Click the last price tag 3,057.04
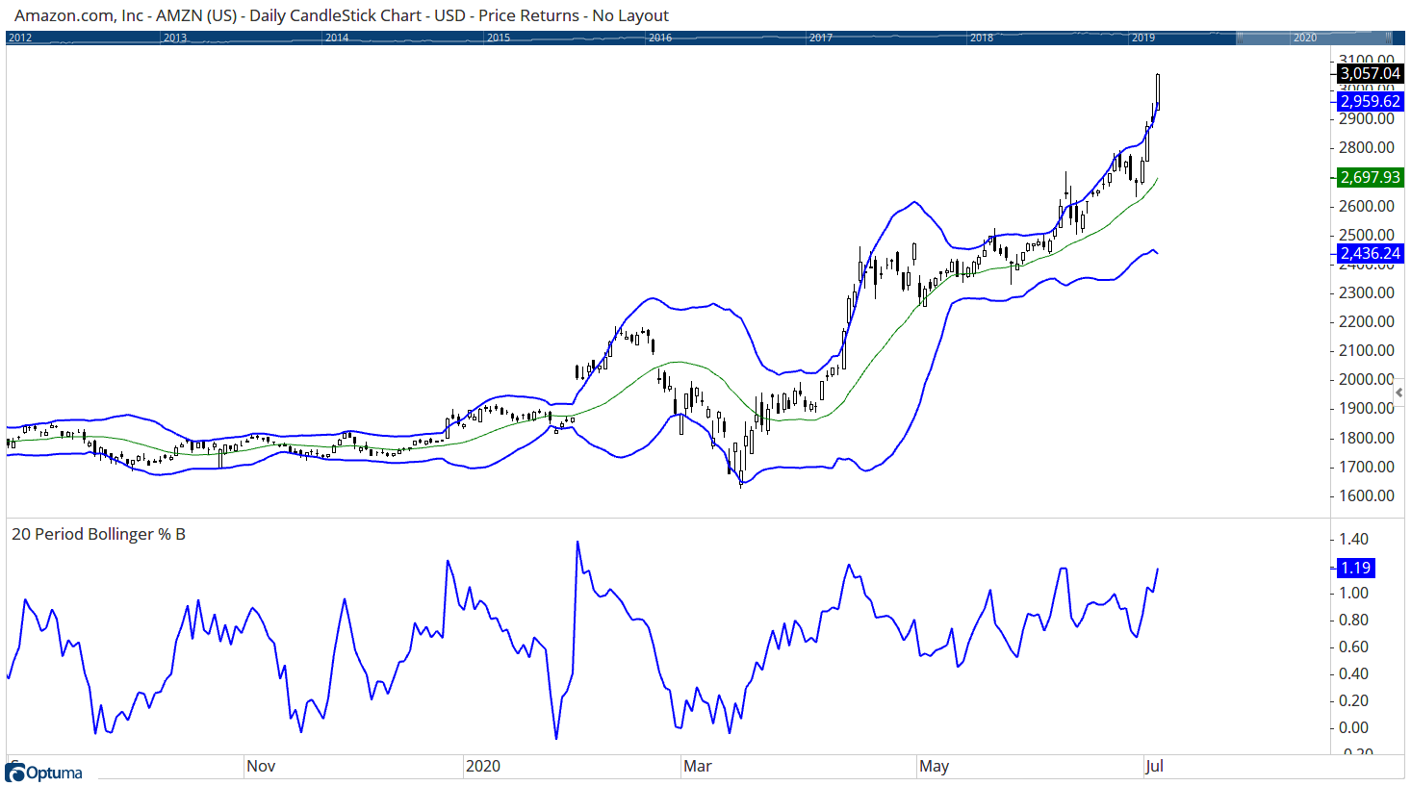The height and width of the screenshot is (786, 1411). pos(1371,73)
